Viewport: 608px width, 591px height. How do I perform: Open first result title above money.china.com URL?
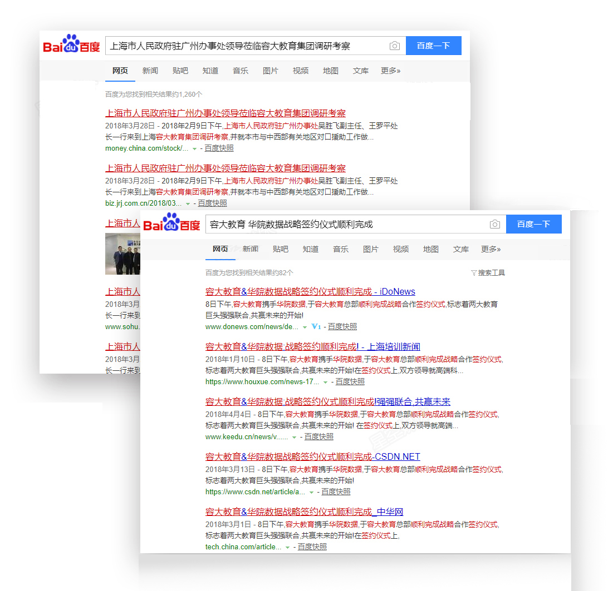click(x=225, y=113)
